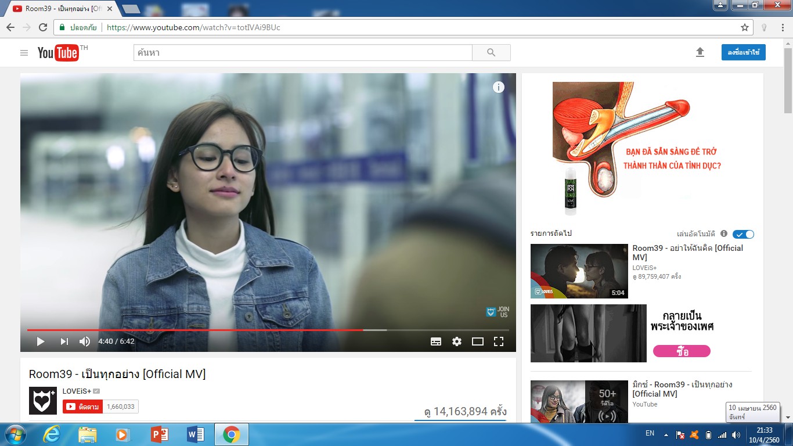Viewport: 793px width, 446px height.
Task: Open the taskbar clock 21:33
Action: [765, 434]
